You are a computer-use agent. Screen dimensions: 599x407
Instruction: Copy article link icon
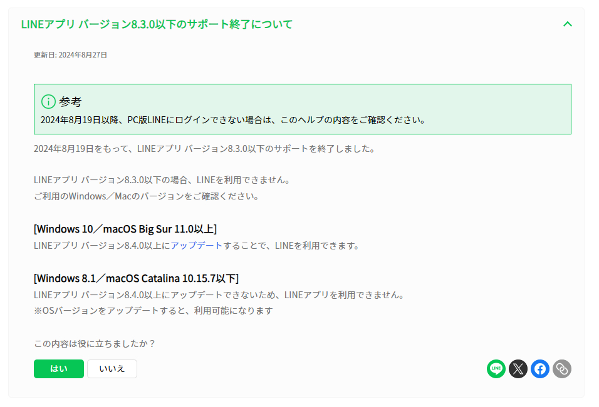click(x=562, y=369)
